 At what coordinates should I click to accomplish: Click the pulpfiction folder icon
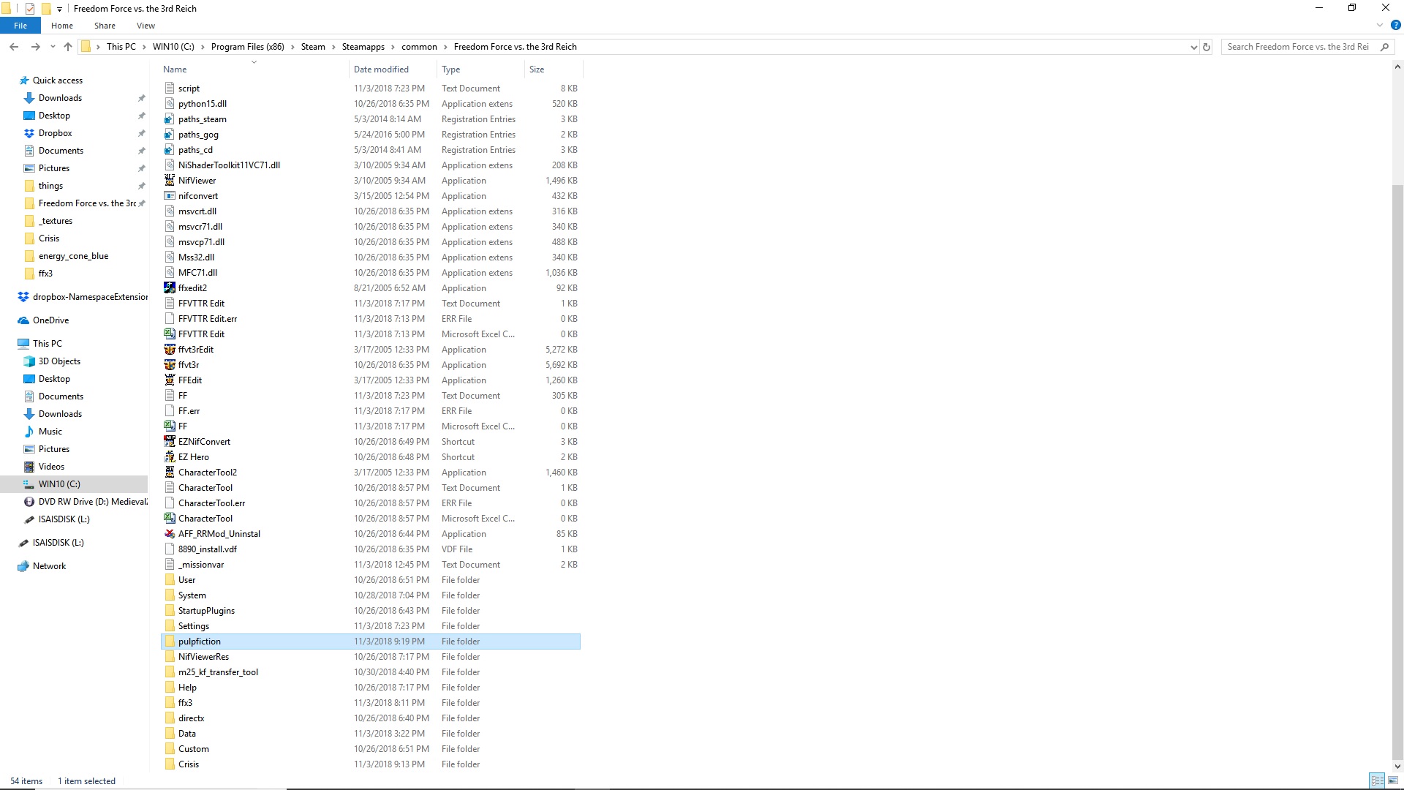(x=170, y=642)
